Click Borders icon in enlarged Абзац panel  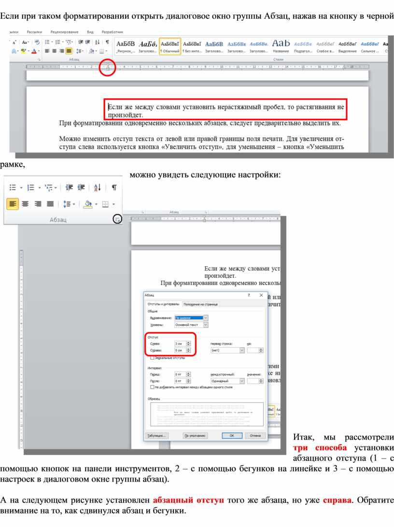click(x=105, y=203)
